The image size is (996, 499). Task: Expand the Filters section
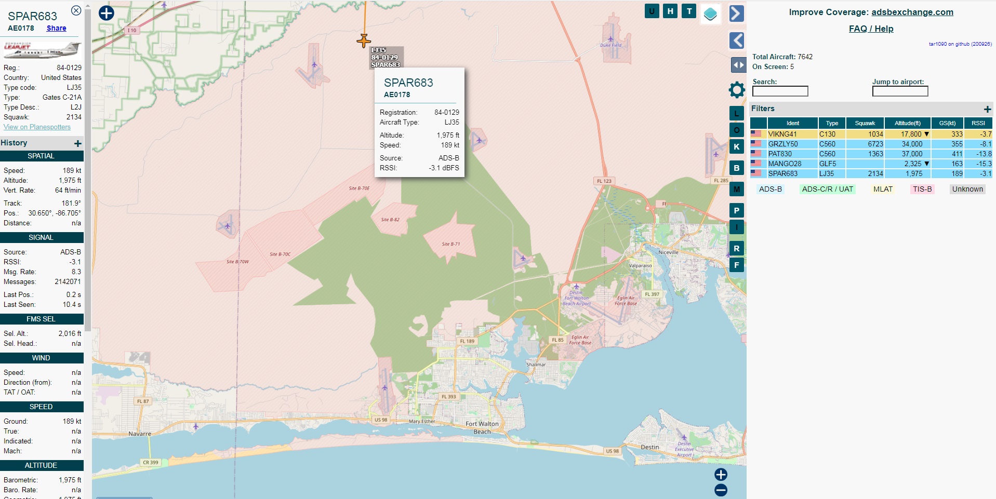(x=987, y=109)
